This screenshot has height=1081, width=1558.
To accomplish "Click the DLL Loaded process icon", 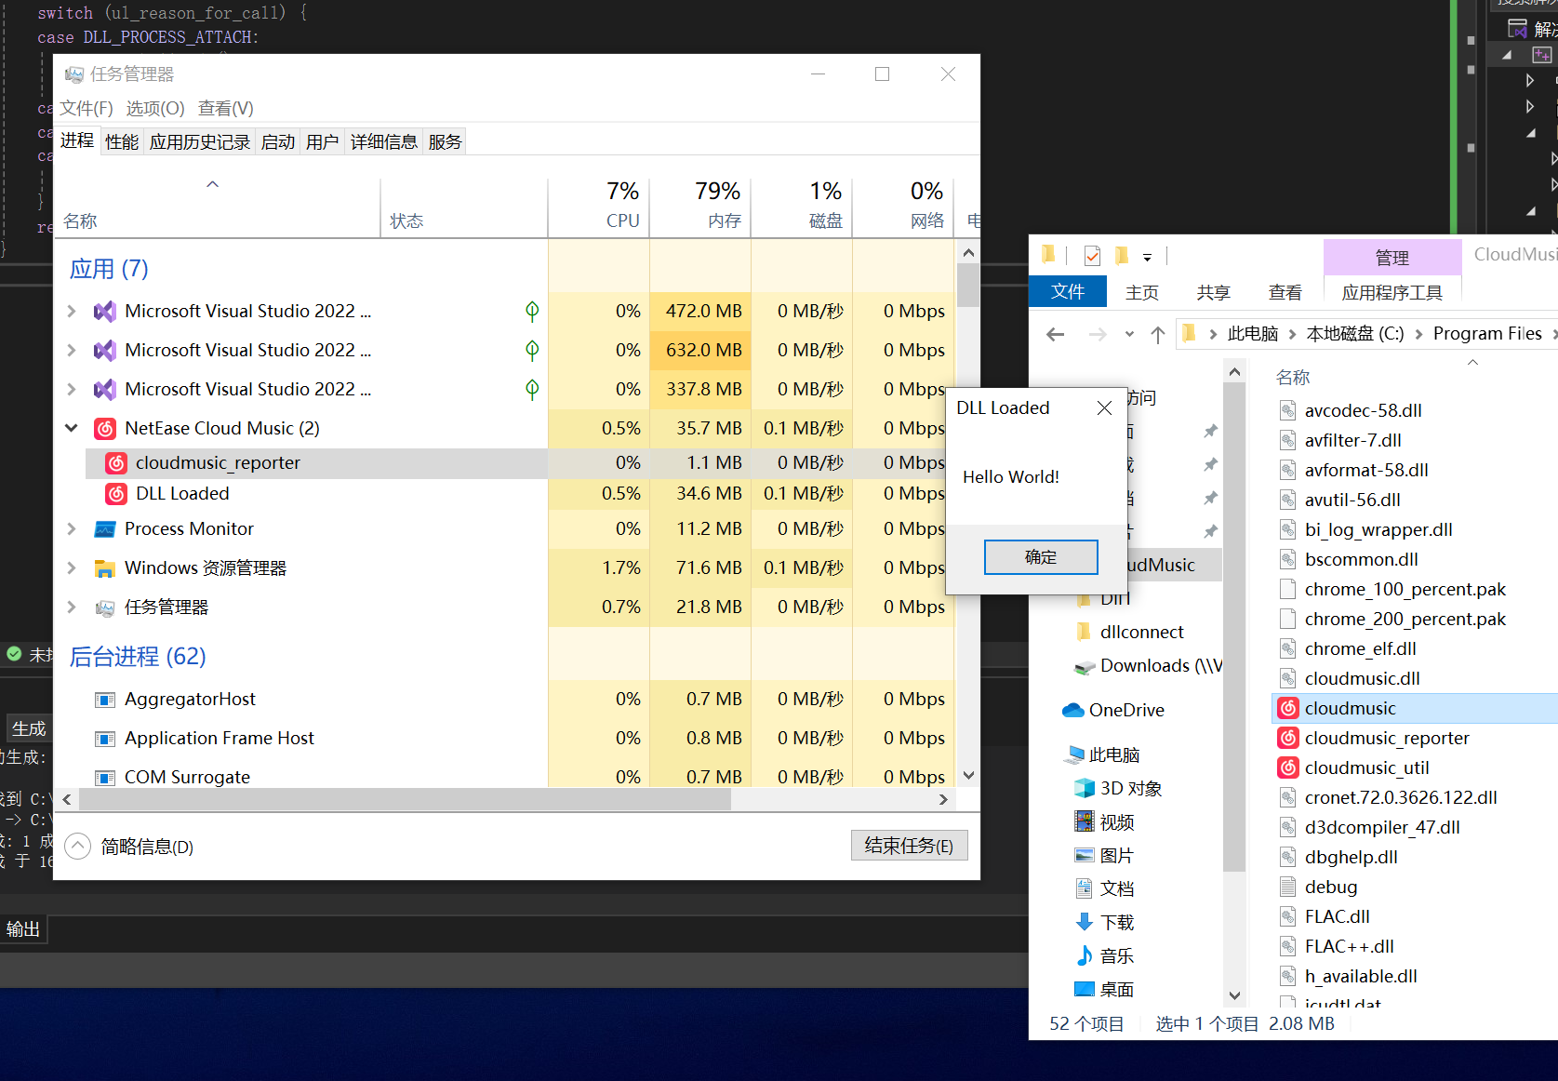I will pos(116,493).
